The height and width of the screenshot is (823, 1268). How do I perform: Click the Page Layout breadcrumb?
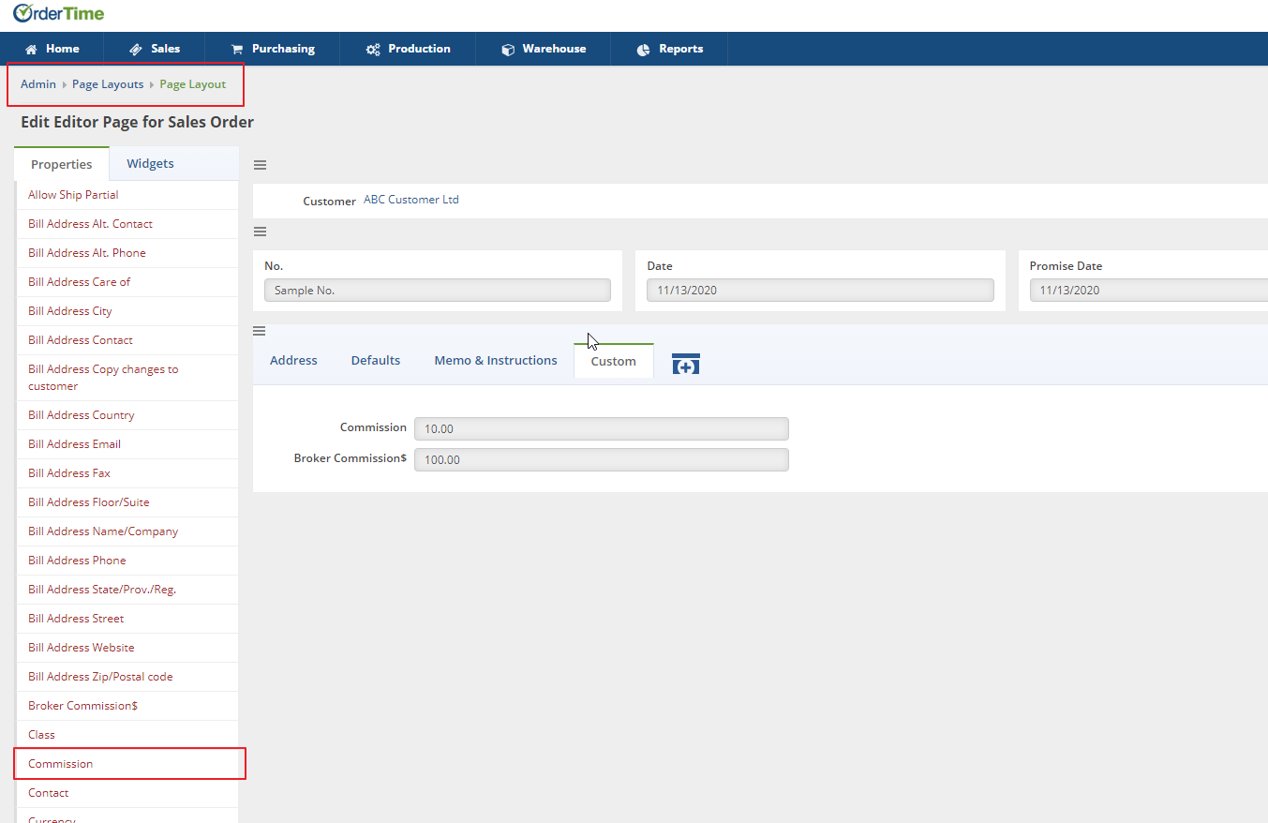(193, 84)
